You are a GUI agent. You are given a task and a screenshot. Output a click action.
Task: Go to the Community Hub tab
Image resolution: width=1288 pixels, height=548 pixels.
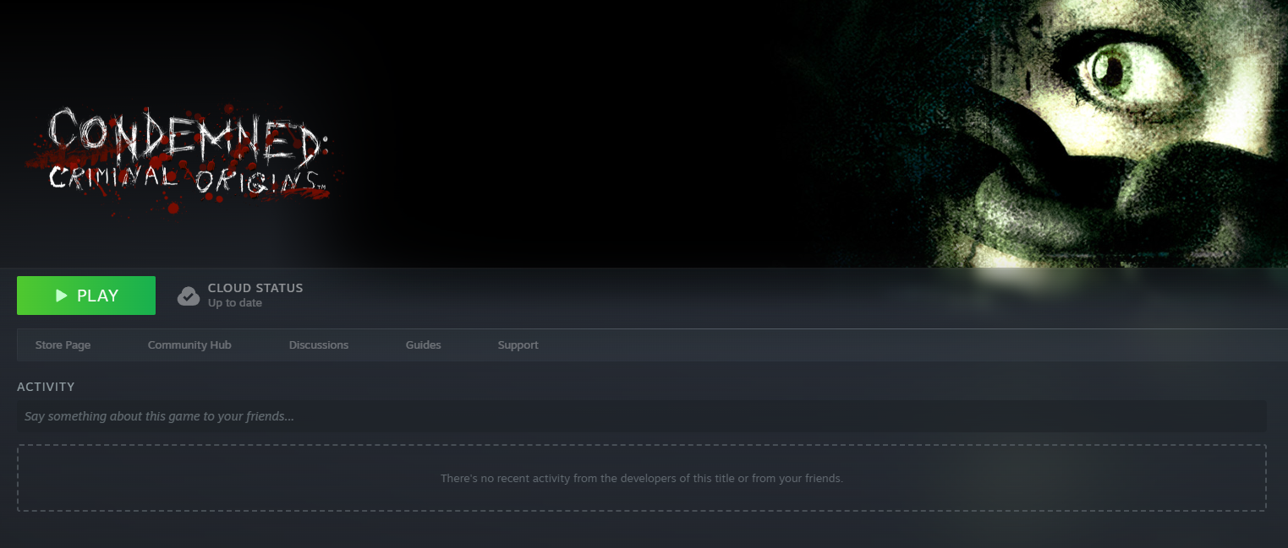(189, 345)
